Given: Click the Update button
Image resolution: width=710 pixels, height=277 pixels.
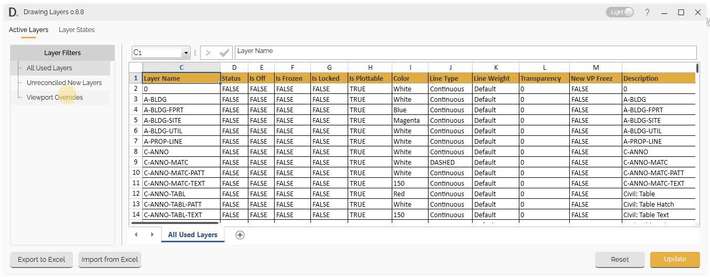Looking at the screenshot, I should point(675,259).
